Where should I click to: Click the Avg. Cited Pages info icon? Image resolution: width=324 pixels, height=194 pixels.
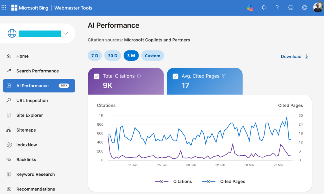point(224,76)
